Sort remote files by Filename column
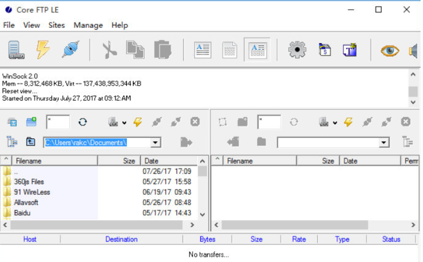The image size is (423, 262). tap(260, 161)
